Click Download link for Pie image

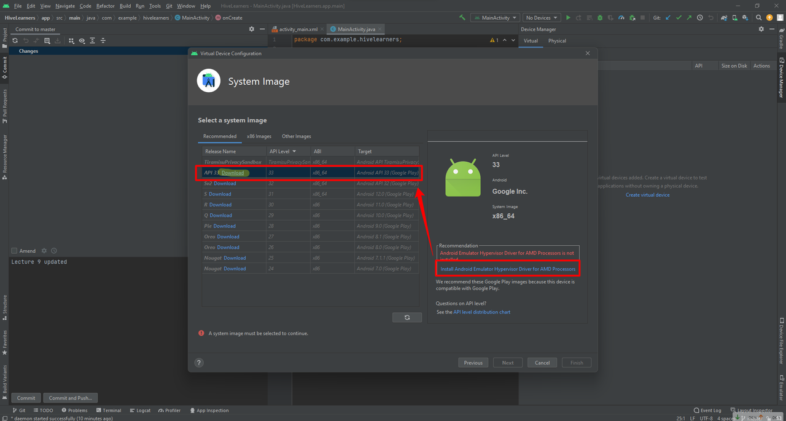point(225,226)
